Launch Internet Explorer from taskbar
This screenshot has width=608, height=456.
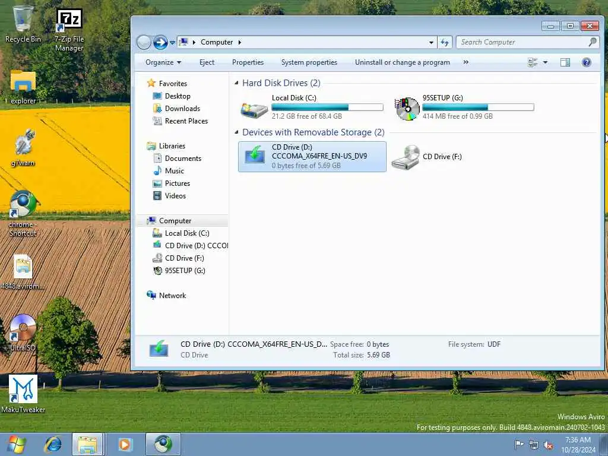pos(53,444)
